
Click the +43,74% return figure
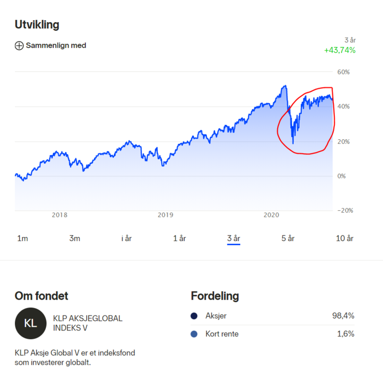click(x=340, y=50)
